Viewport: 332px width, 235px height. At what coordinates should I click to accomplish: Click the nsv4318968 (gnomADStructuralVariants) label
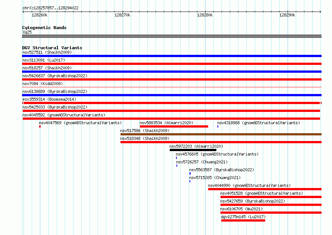[259, 123]
